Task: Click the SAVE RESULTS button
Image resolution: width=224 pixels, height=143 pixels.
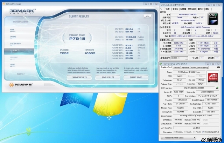Action: tap(107, 77)
